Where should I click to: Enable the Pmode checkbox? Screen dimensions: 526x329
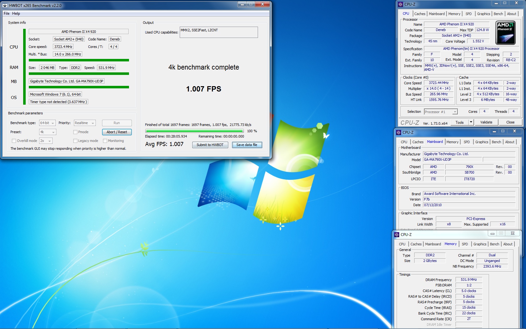[x=75, y=132]
